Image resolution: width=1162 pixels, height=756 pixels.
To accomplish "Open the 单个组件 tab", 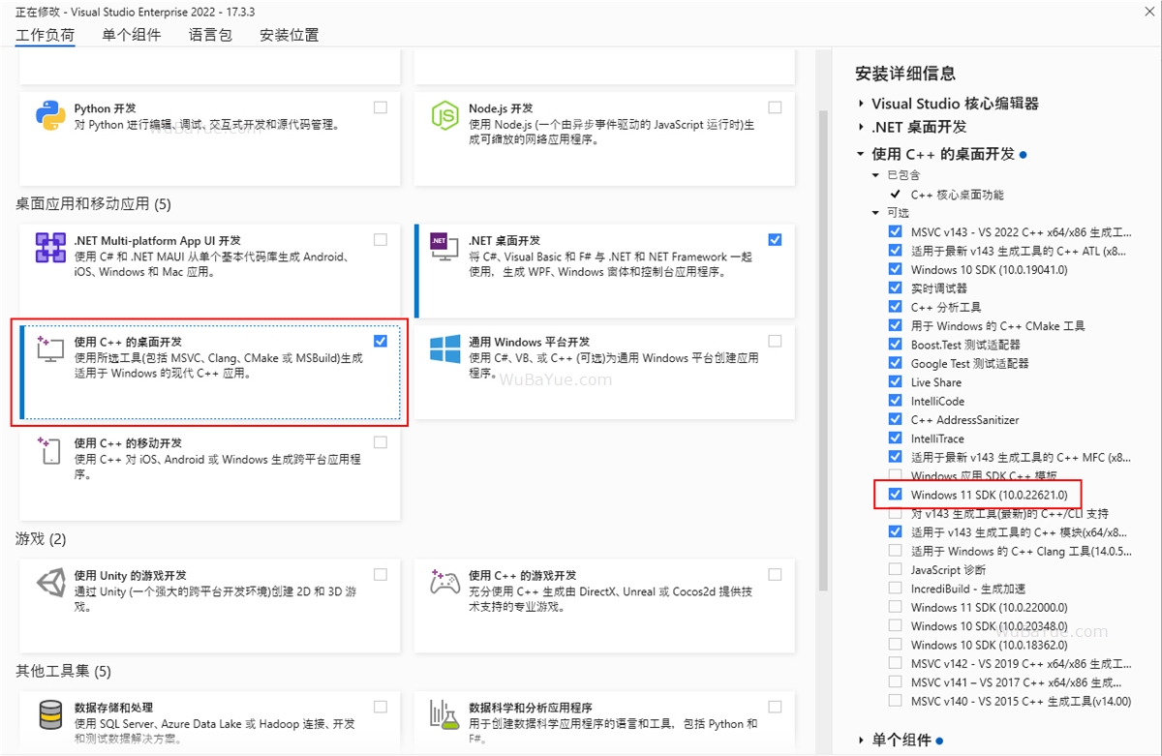I will pyautogui.click(x=132, y=35).
